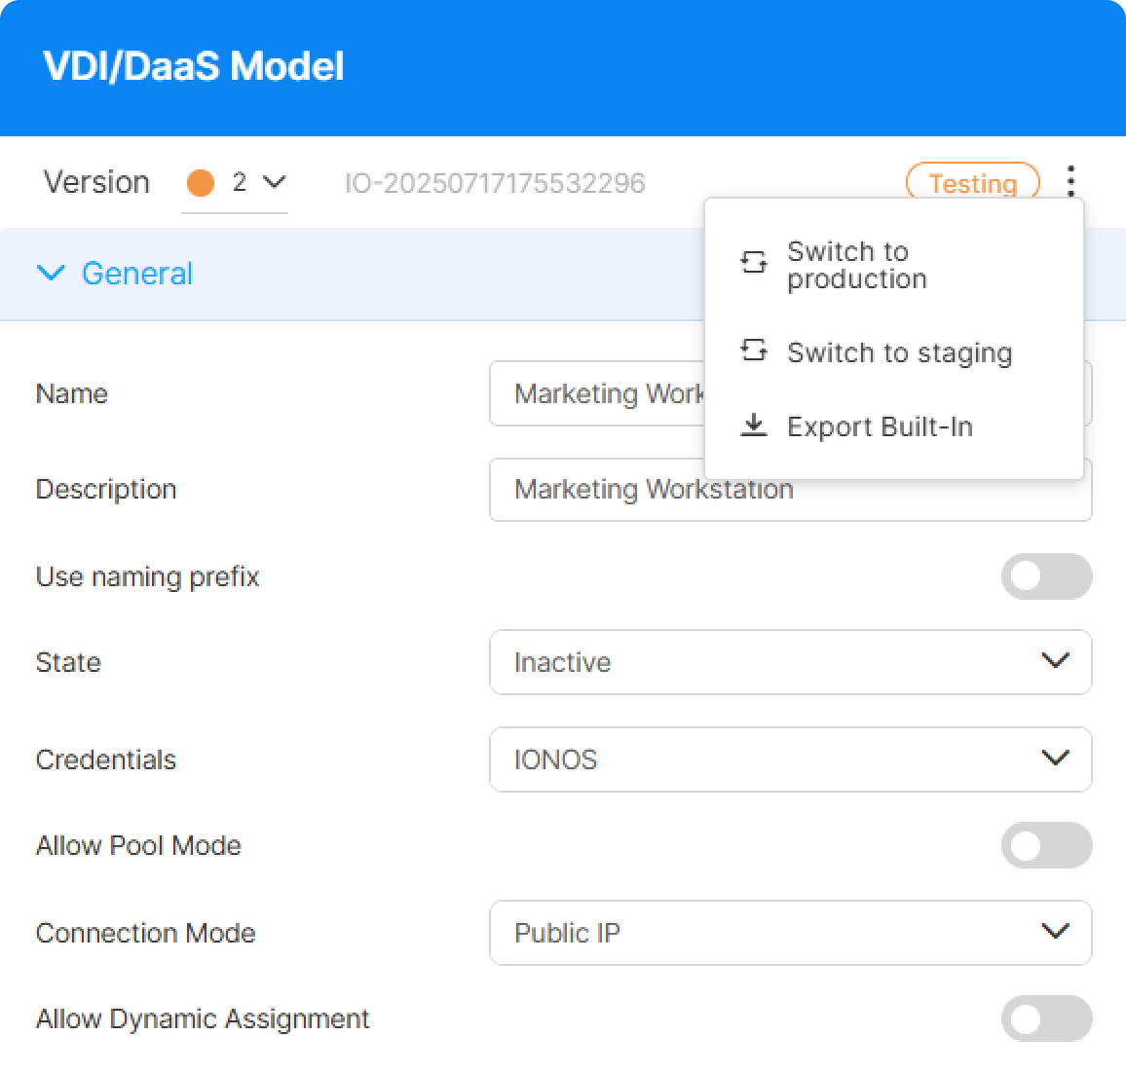Image resolution: width=1126 pixels, height=1073 pixels.
Task: Focus the Name input field
Action: [x=596, y=394]
